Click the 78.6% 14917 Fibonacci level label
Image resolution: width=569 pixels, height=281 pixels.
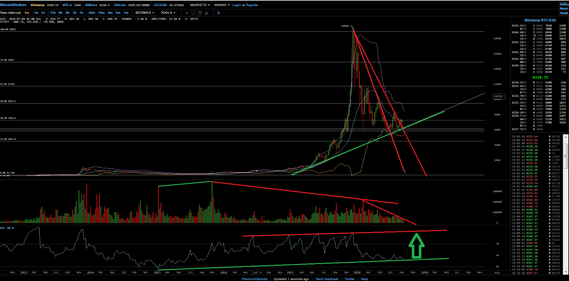(7, 60)
